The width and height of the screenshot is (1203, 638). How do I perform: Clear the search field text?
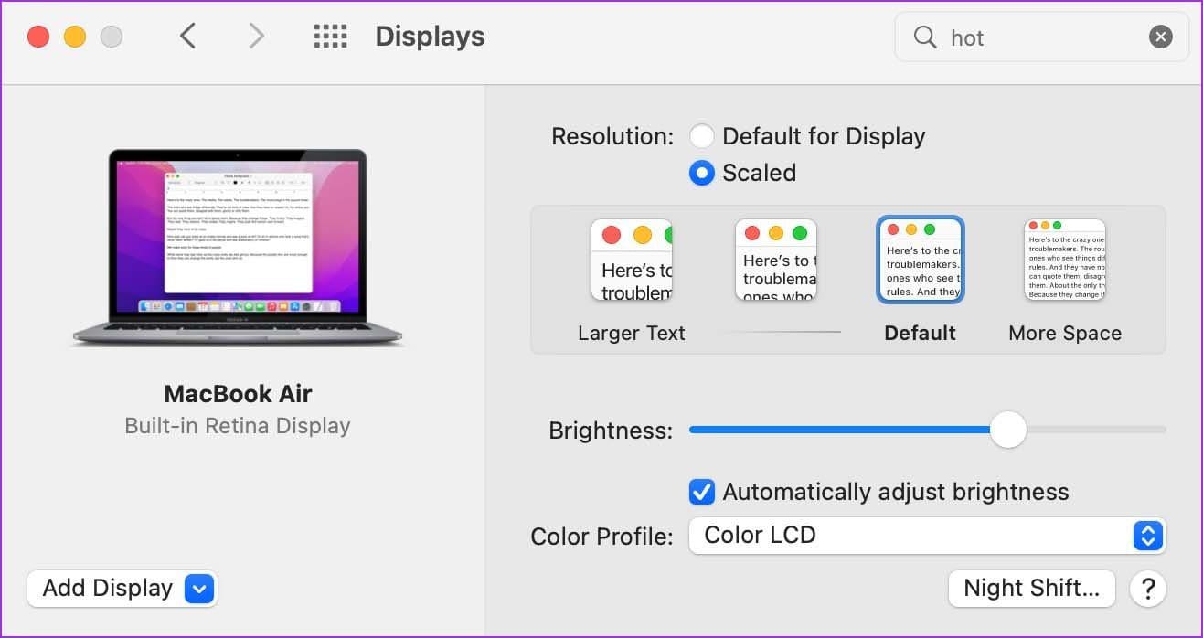pos(1160,37)
